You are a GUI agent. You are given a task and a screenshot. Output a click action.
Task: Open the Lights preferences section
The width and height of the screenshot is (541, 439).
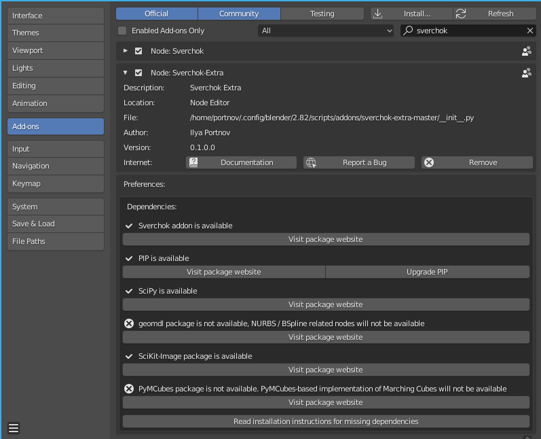pos(56,68)
